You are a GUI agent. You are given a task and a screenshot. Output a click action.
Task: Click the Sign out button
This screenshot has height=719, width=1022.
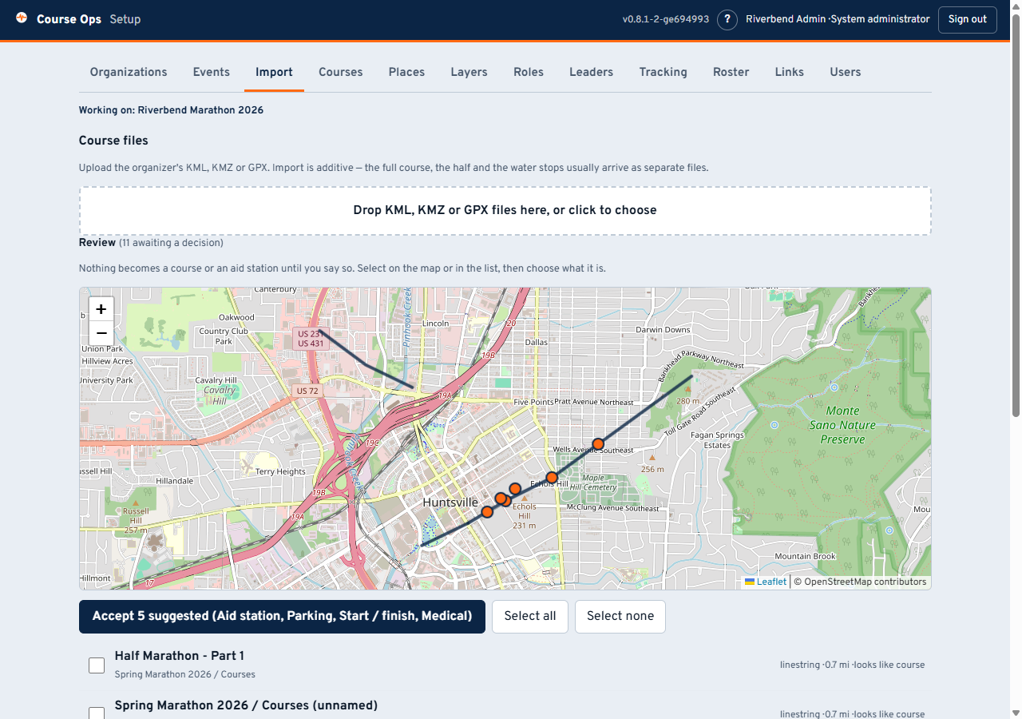[968, 19]
